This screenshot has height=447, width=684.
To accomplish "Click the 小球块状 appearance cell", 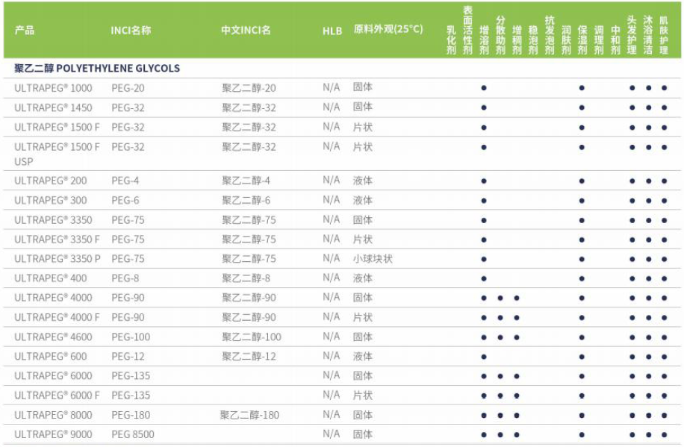I will (373, 259).
